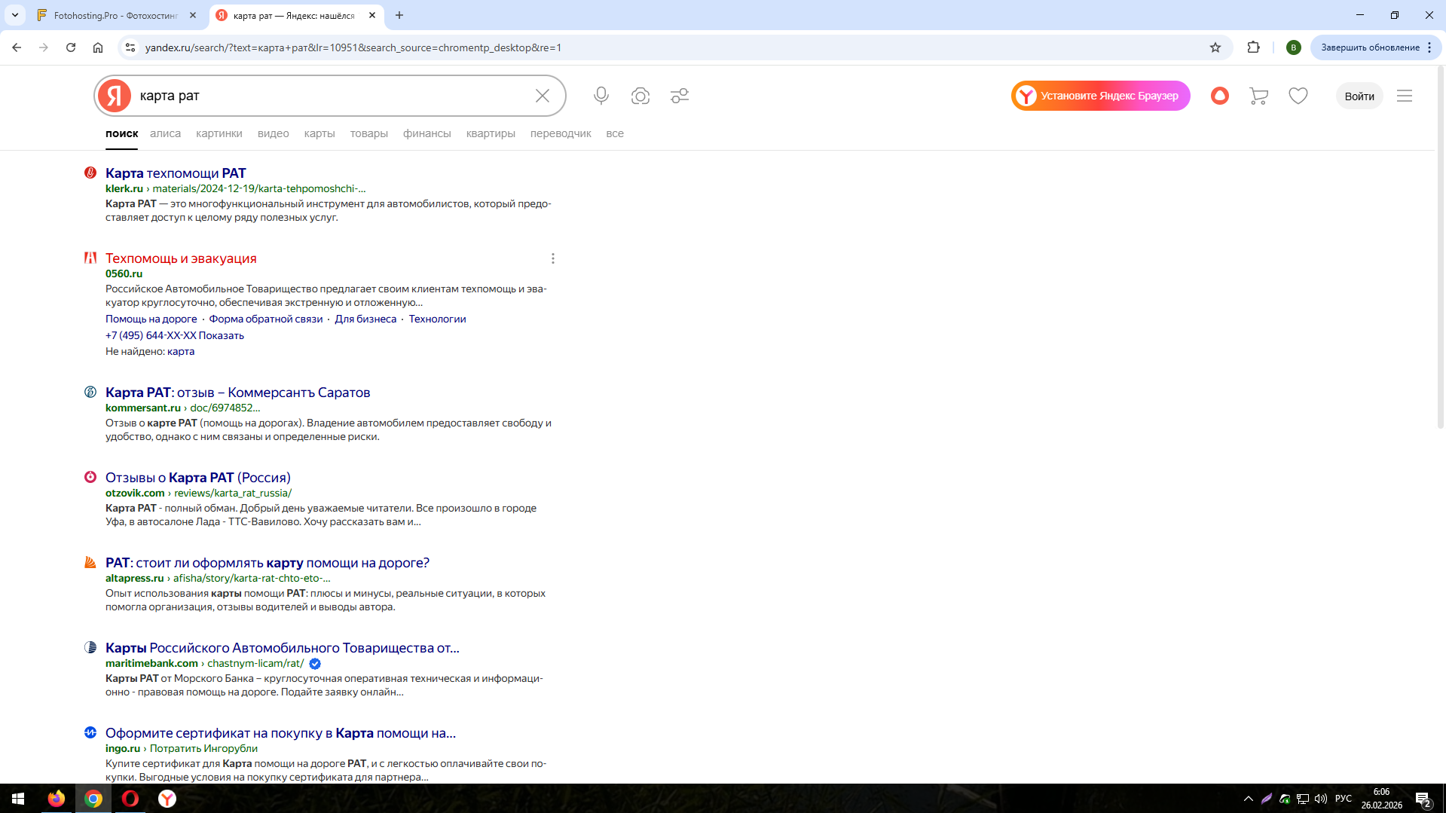Screen dimensions: 1446x813
Task: Click the browser address bar URL
Action: pos(353,47)
